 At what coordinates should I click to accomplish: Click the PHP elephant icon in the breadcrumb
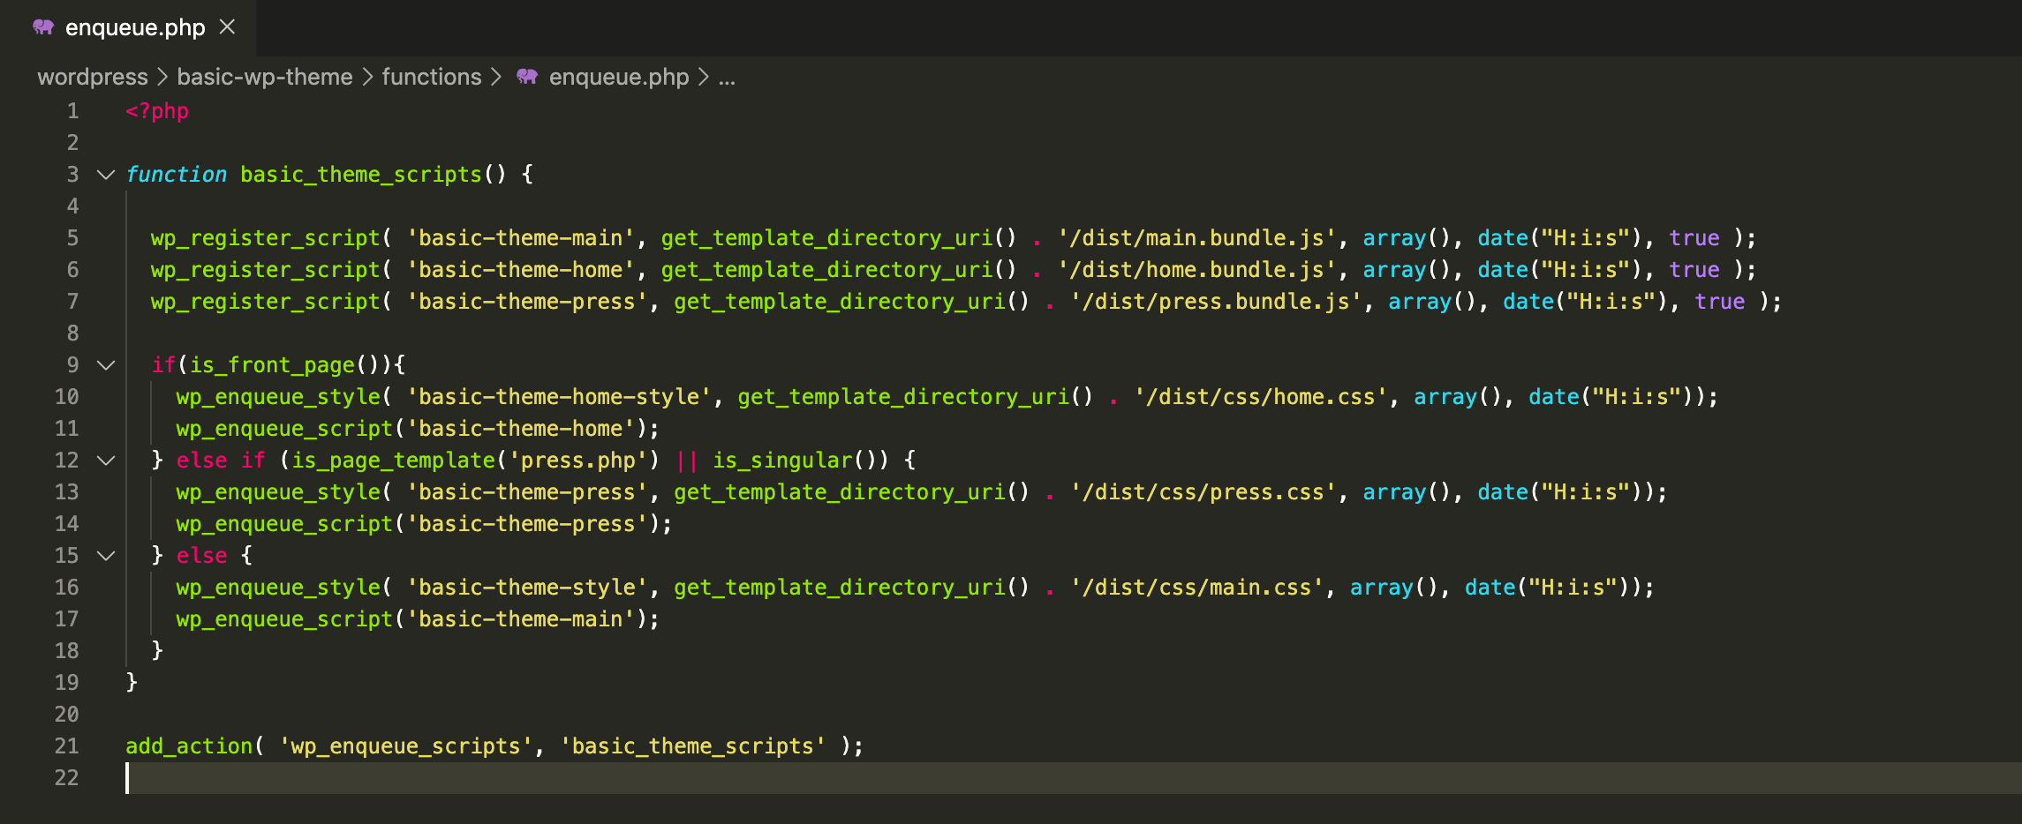tap(527, 77)
